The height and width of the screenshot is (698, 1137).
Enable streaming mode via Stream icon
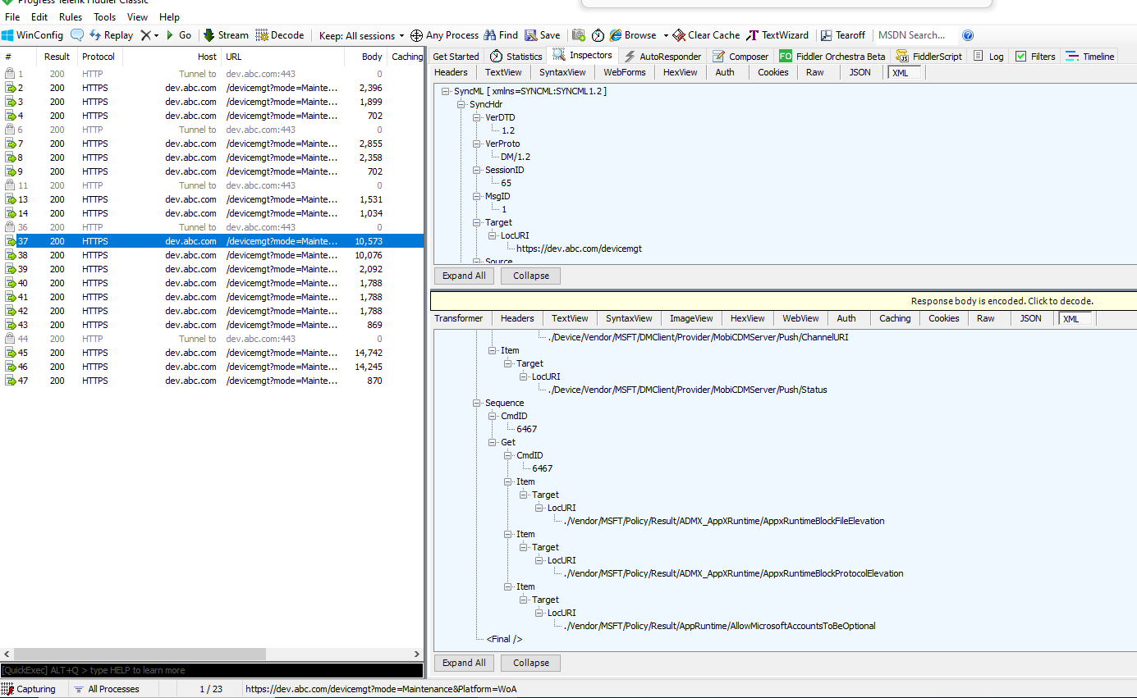226,35
